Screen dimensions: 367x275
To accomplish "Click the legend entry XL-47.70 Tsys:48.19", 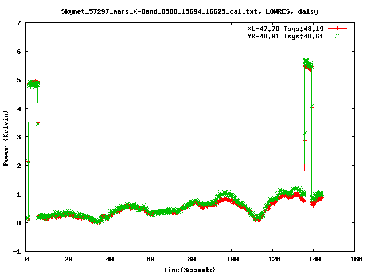I will tap(286, 29).
